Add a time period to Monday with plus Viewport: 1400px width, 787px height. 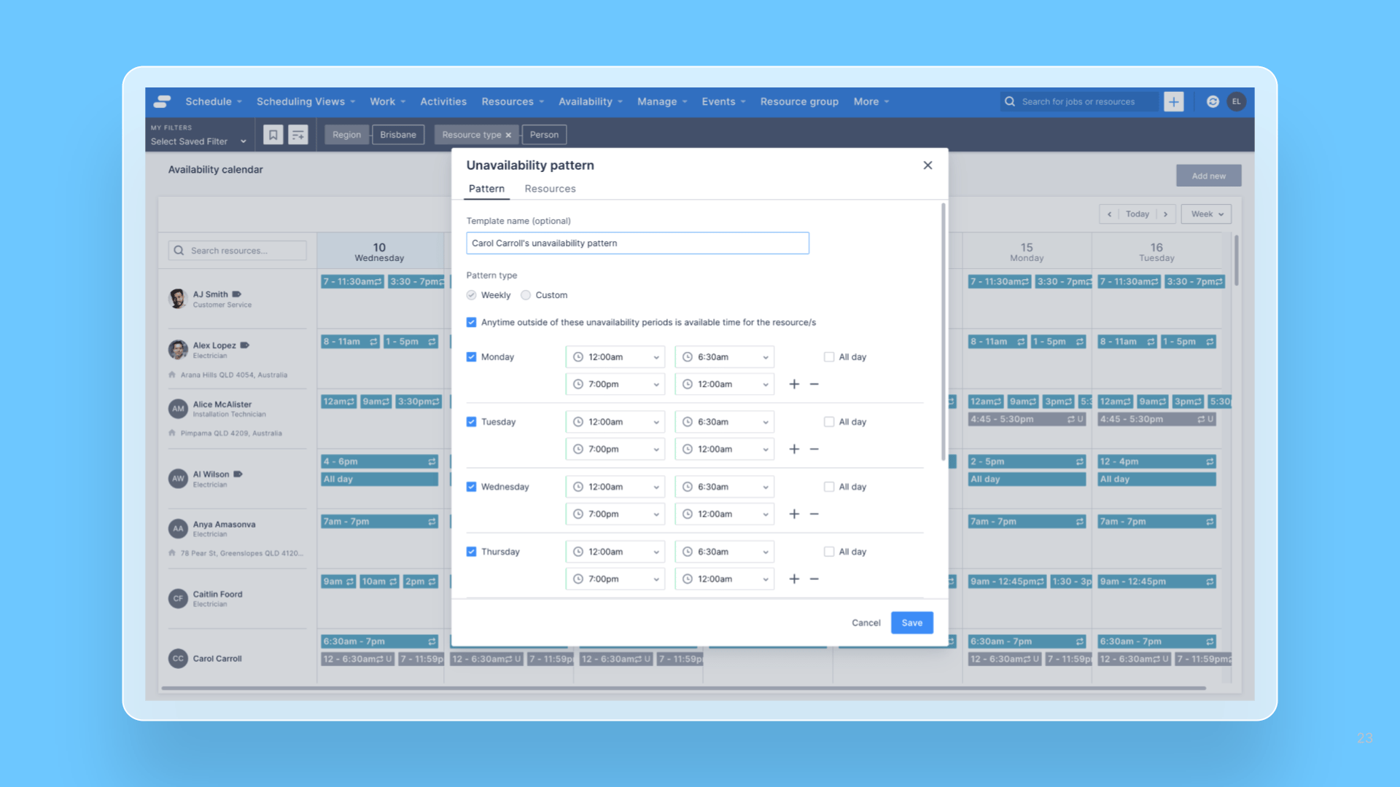[x=794, y=384]
